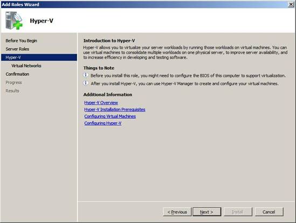Cancel the Add Roles Wizard
The height and width of the screenshot is (223, 296).
coord(269,212)
